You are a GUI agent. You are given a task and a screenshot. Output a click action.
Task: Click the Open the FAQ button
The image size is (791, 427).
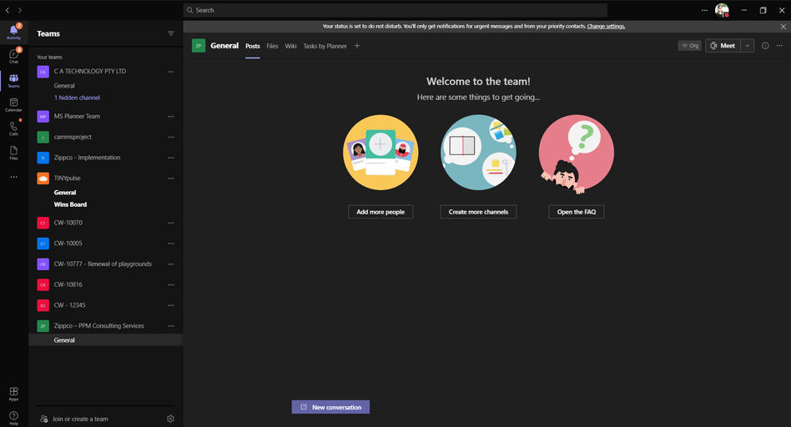[576, 212]
